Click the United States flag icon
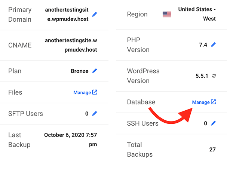 [167, 14]
